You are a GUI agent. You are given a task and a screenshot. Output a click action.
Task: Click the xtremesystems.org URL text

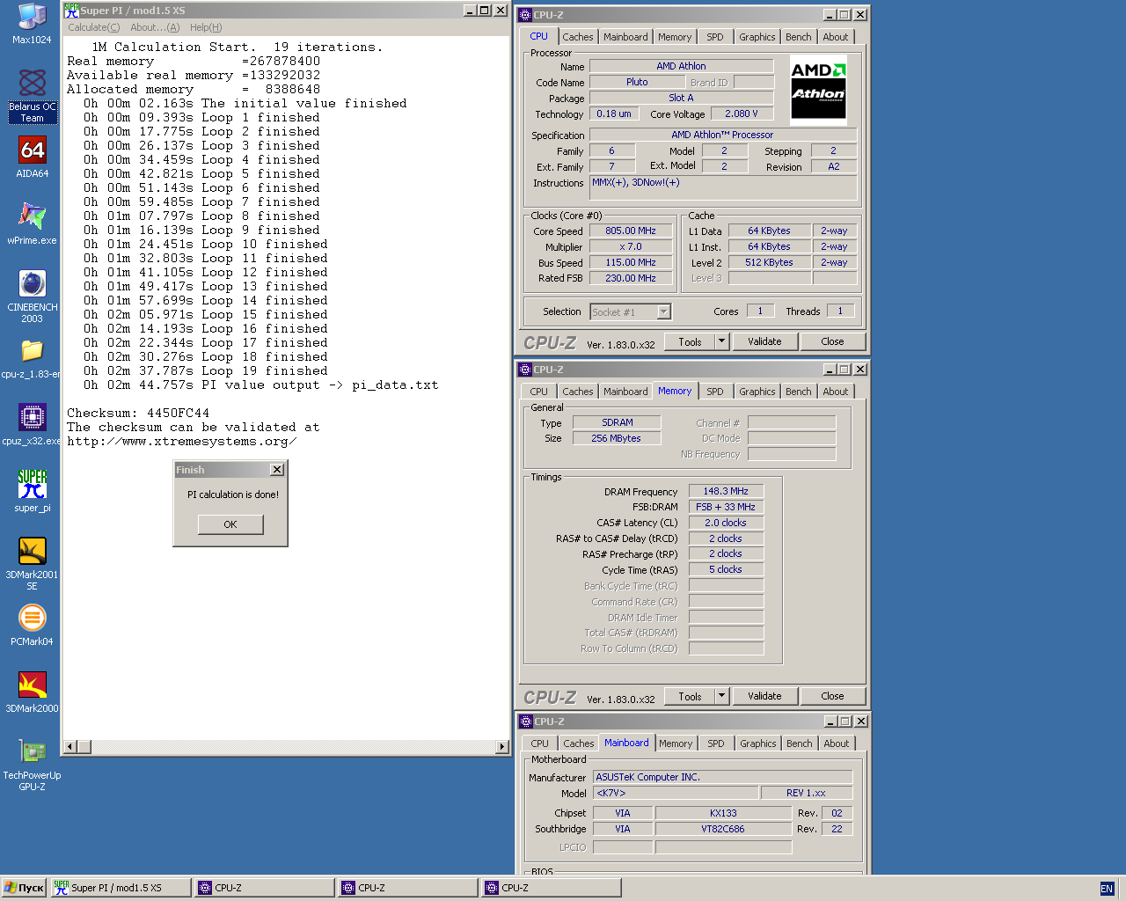[x=182, y=442]
